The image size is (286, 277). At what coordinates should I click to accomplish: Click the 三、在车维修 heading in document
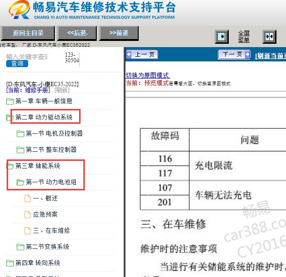pos(174,224)
